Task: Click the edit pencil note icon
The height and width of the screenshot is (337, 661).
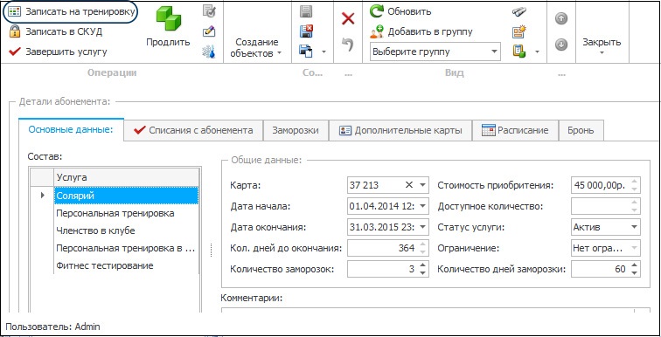Action: click(209, 31)
